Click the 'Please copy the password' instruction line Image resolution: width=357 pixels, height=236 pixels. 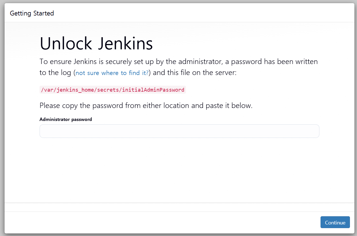(x=146, y=106)
